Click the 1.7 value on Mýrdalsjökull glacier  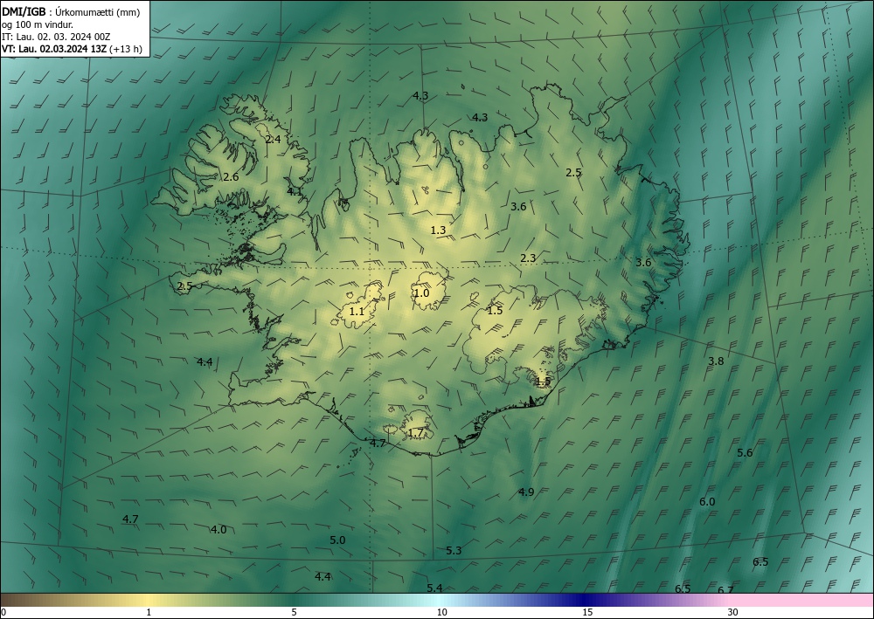tap(416, 433)
